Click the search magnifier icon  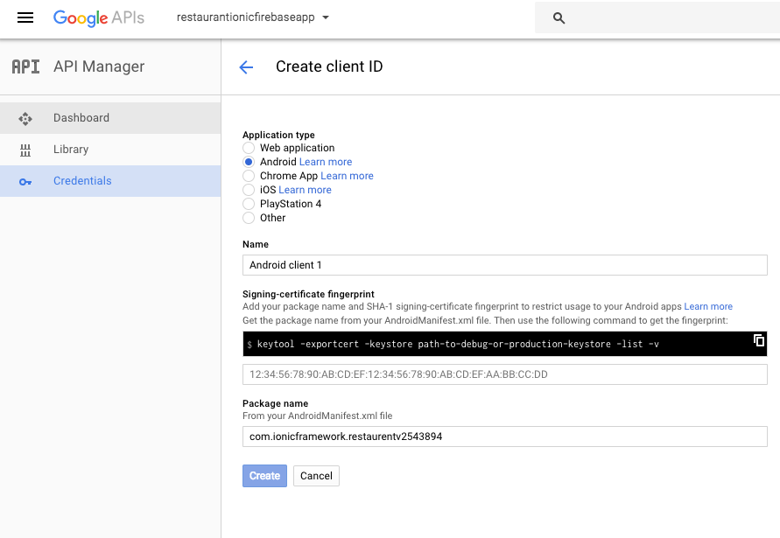tap(559, 18)
